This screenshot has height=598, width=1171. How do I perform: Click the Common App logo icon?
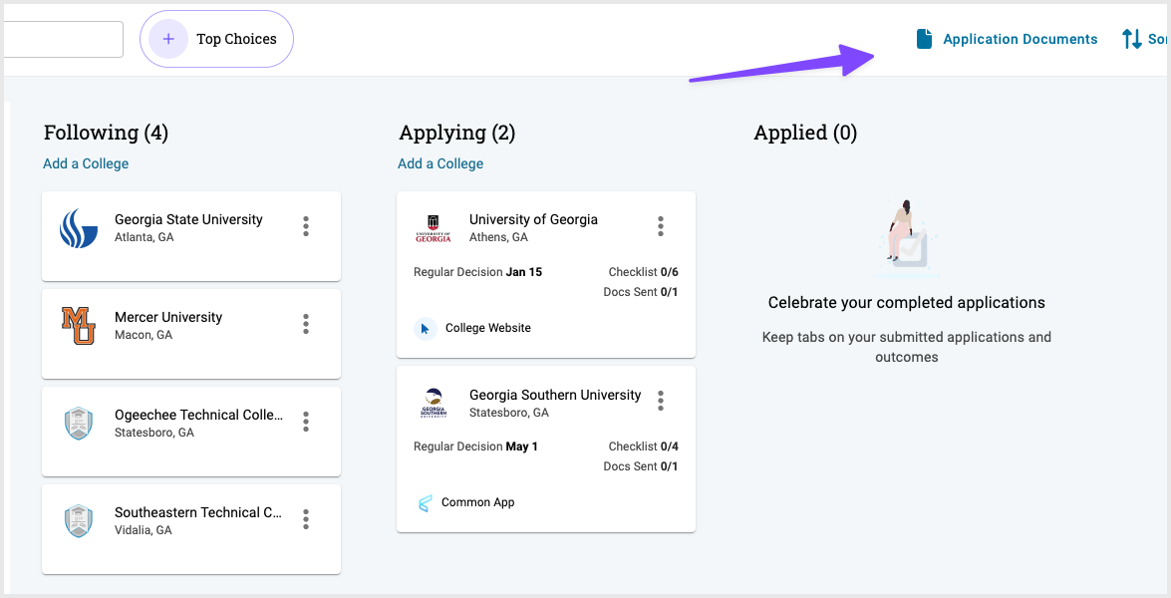425,503
